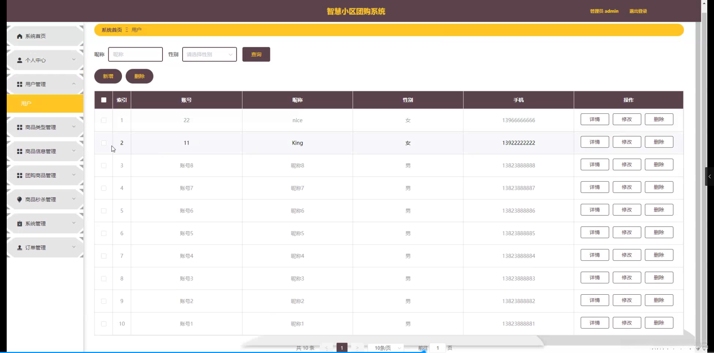The image size is (714, 353).
Task: Toggle the select-all checkbox in the table header
Action: click(104, 100)
